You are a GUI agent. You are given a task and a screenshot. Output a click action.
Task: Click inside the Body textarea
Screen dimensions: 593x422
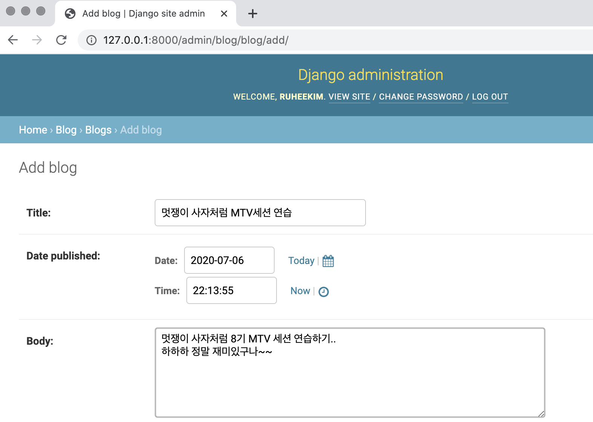(350, 373)
